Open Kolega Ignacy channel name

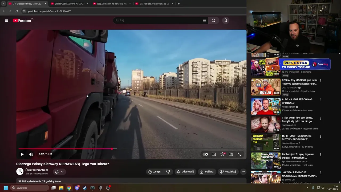[x=289, y=107]
